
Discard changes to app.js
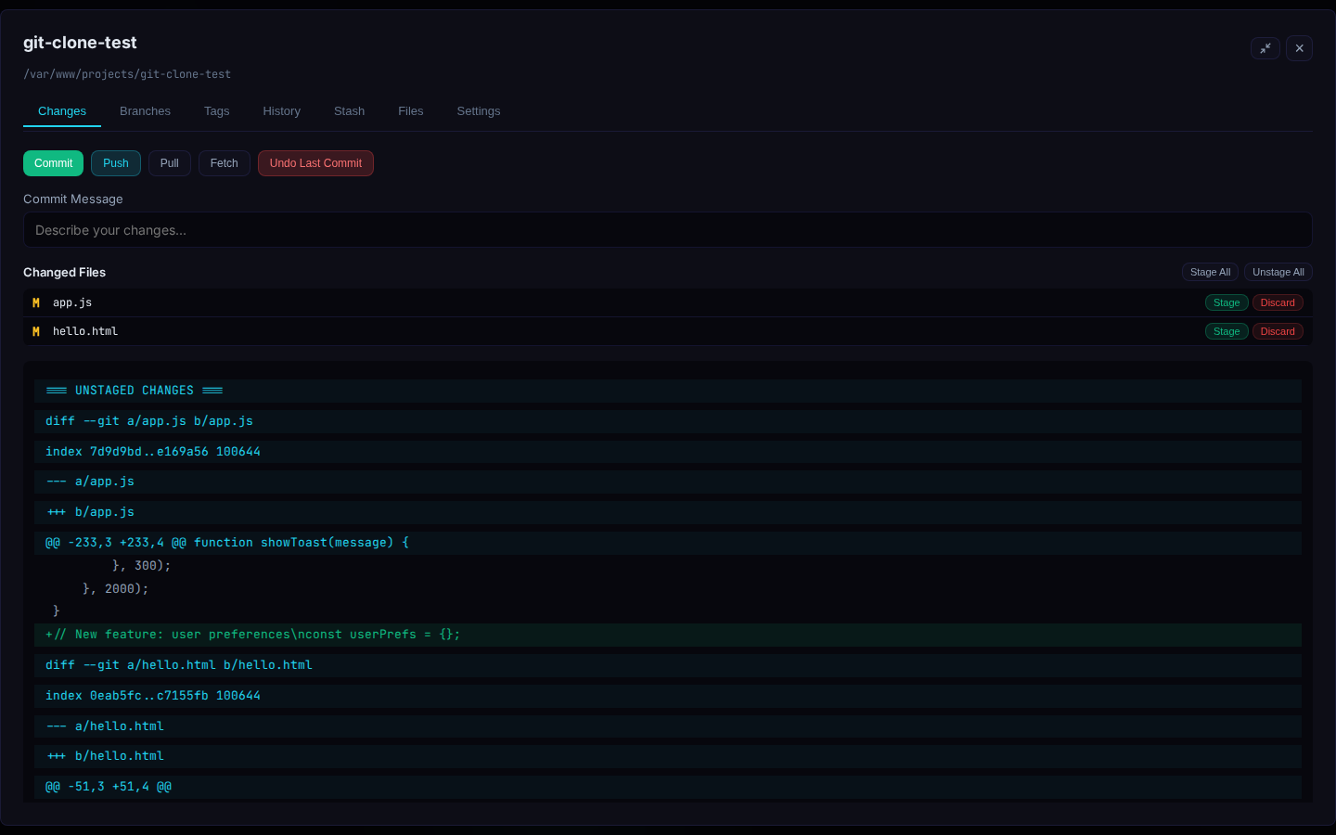[1277, 302]
